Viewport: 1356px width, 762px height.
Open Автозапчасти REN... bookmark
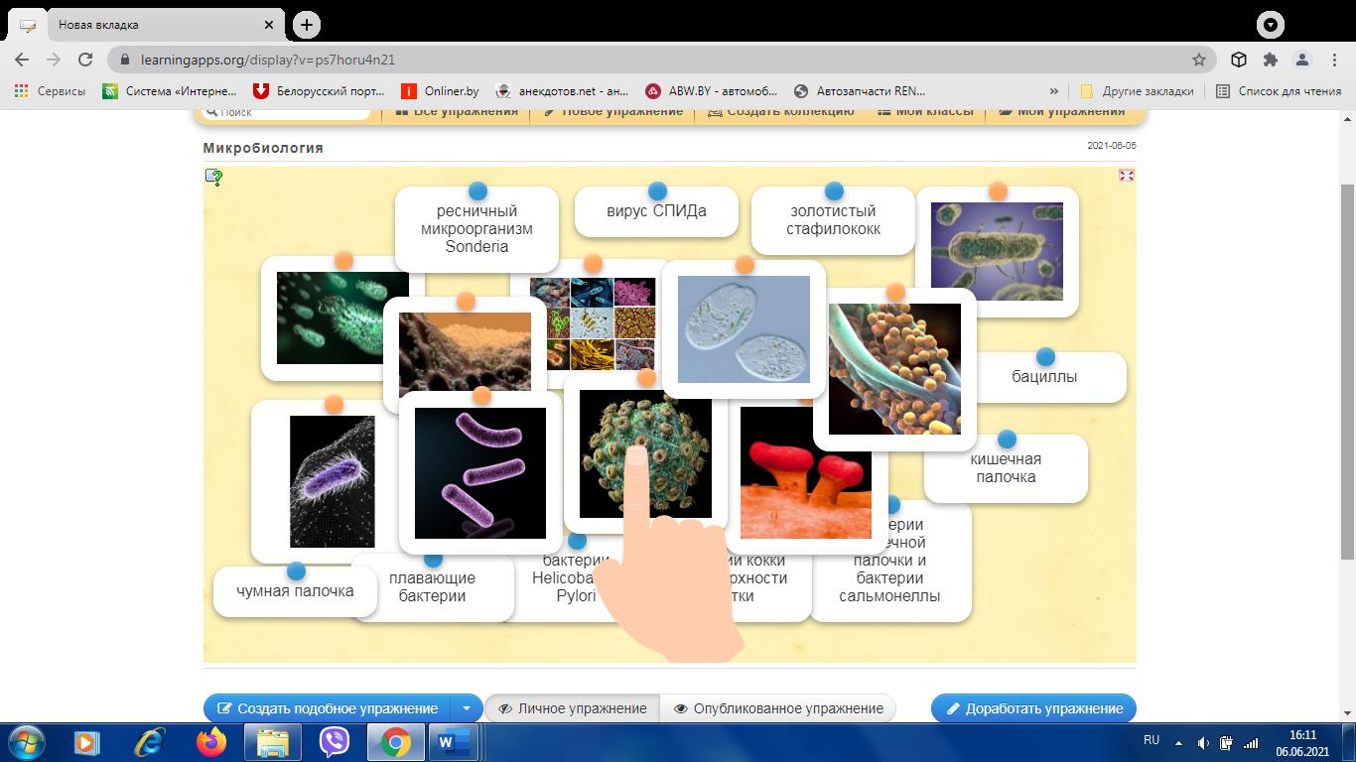click(860, 90)
